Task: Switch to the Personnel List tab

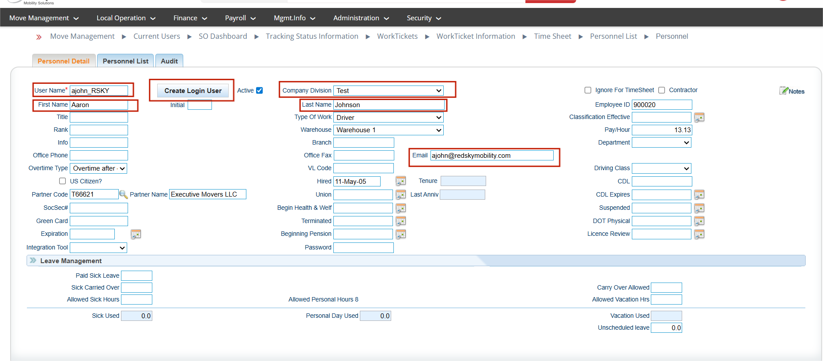Action: [x=125, y=61]
